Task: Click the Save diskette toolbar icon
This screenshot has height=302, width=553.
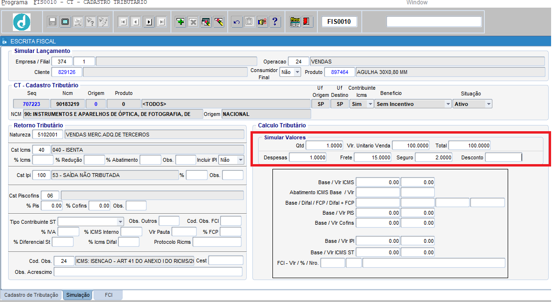Action: click(x=52, y=22)
